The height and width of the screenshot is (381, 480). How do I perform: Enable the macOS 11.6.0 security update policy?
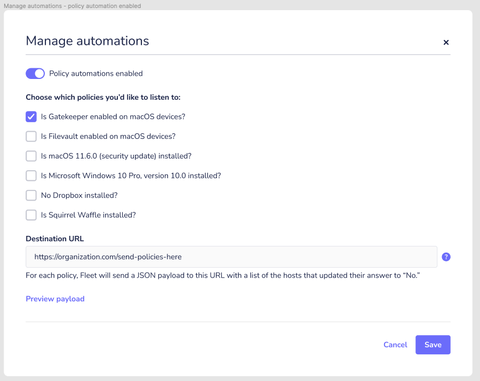31,156
